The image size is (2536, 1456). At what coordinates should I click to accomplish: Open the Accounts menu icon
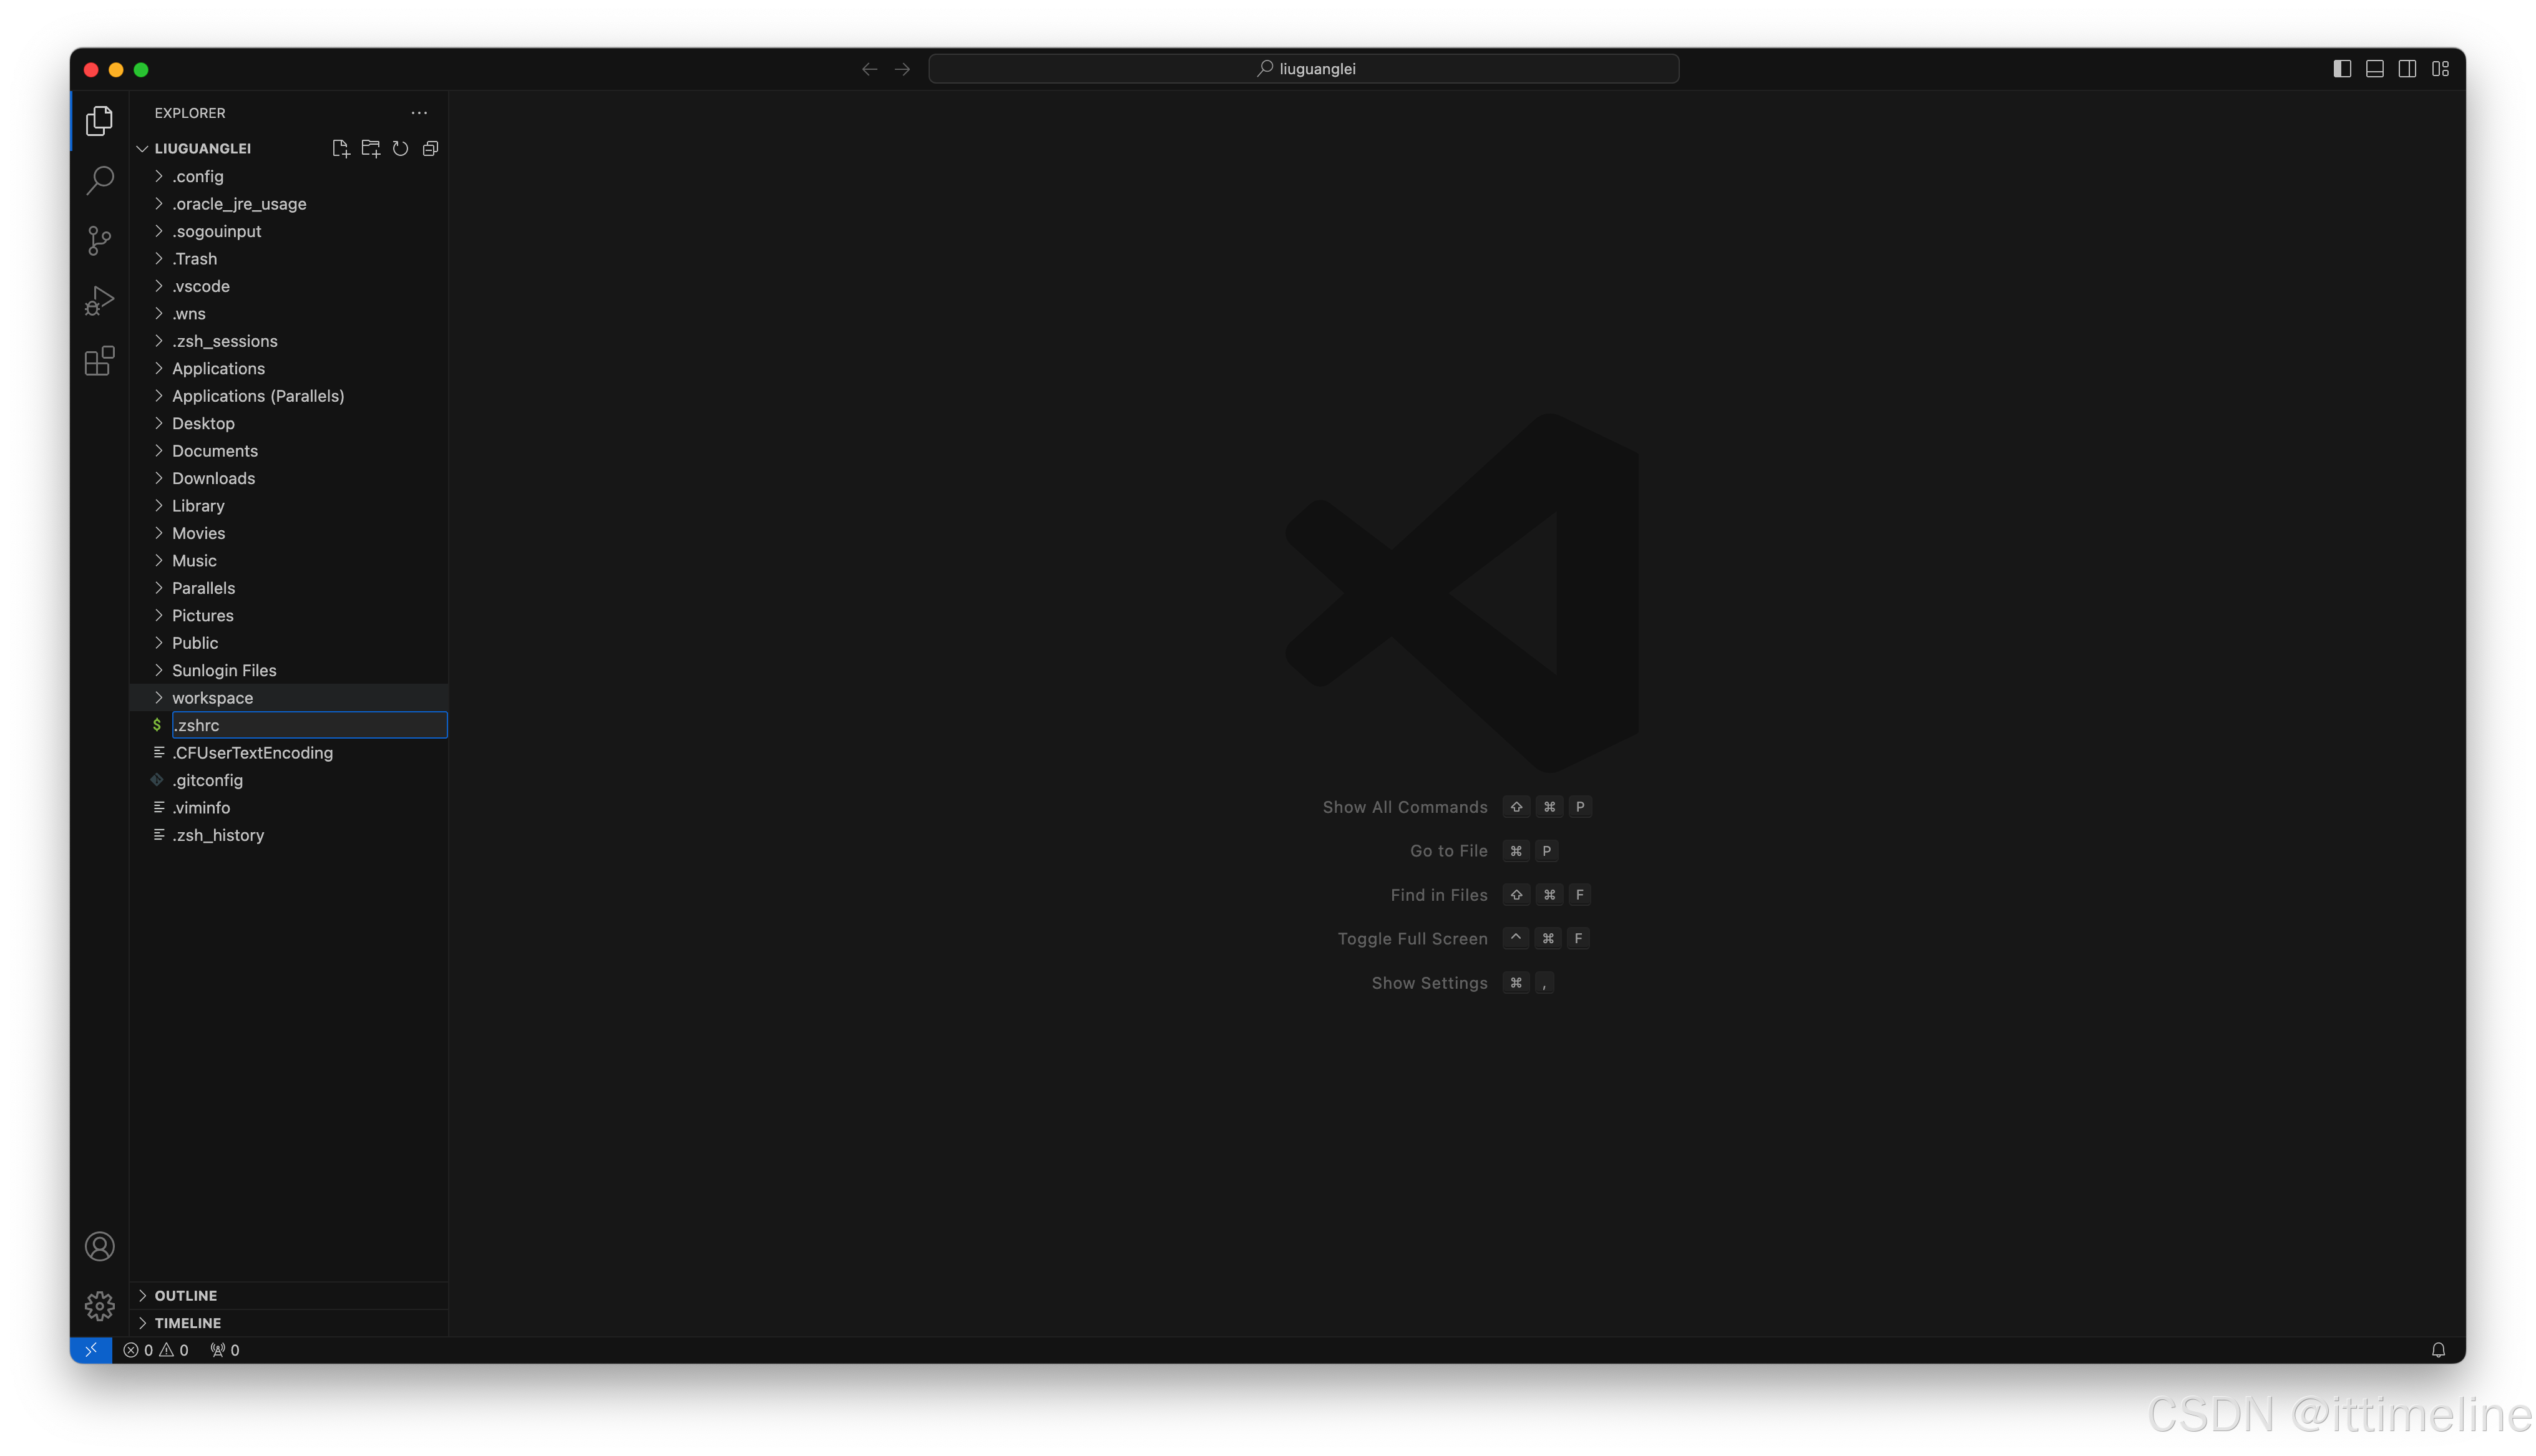pos(99,1246)
